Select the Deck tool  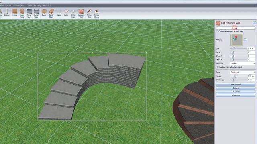tap(44, 13)
